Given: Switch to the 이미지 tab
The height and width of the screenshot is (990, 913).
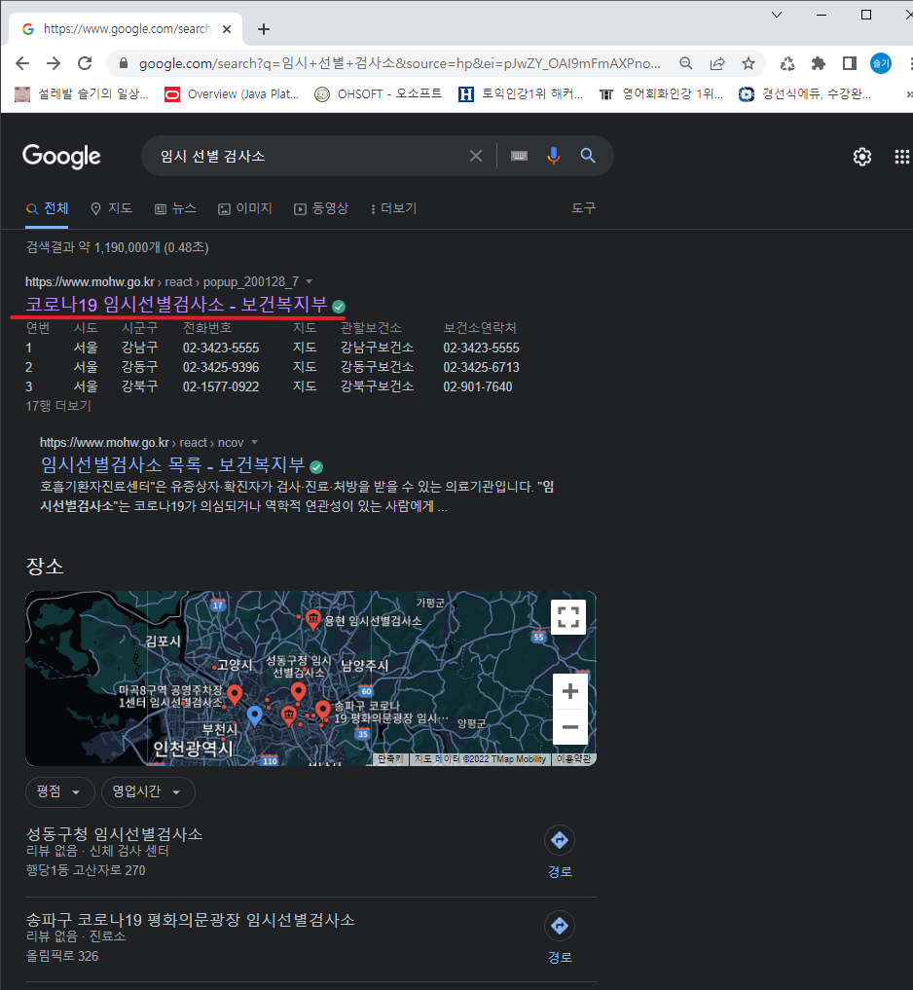Looking at the screenshot, I should coord(245,208).
